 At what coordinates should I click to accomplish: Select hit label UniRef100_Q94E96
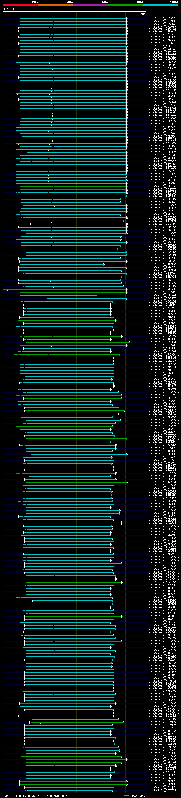[162, 49]
